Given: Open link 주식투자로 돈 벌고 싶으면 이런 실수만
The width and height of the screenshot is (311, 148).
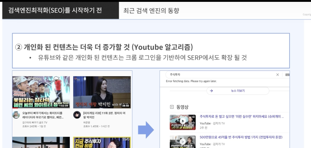Looking at the screenshot, I should [242, 117].
